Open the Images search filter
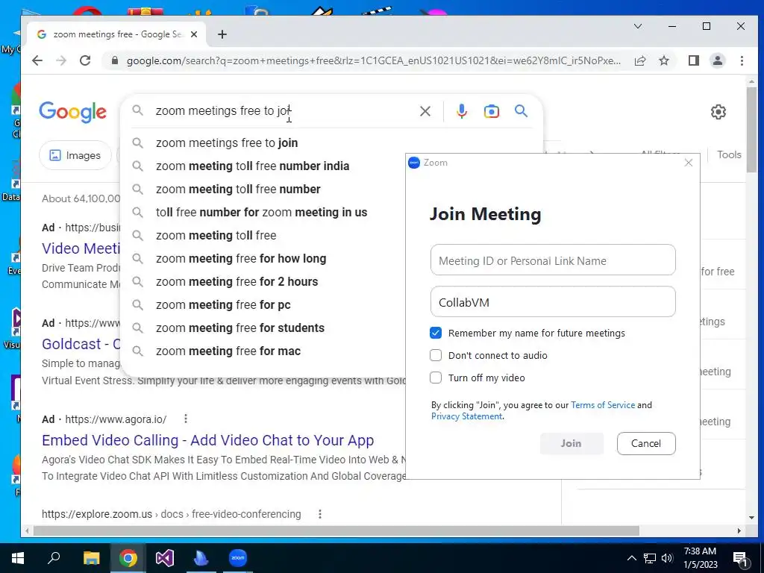The width and height of the screenshot is (764, 573). (x=75, y=155)
